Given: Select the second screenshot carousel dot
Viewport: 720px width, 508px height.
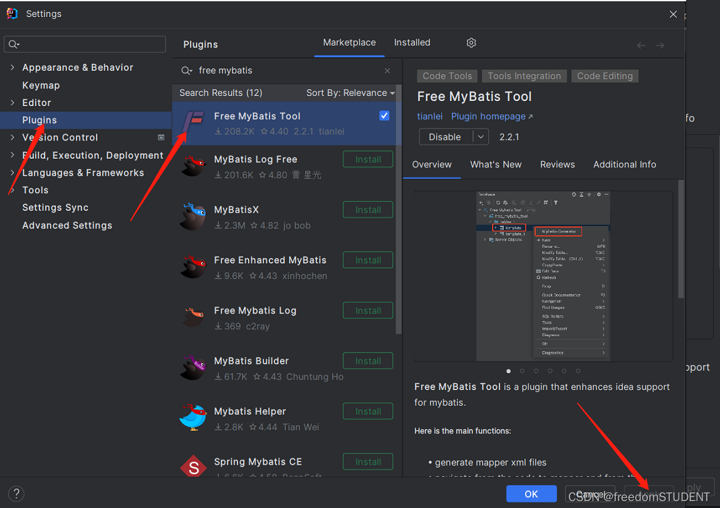Looking at the screenshot, I should click(x=523, y=371).
